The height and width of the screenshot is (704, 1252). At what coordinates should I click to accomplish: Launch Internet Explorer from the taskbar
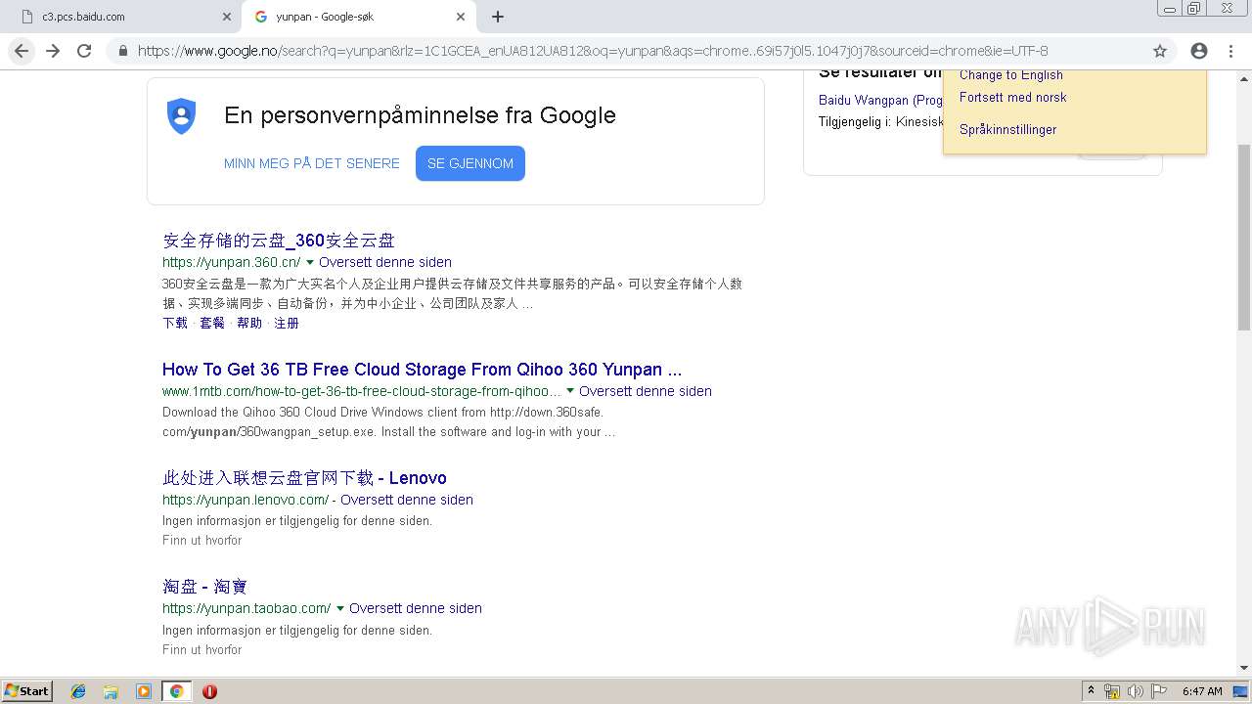[x=78, y=691]
